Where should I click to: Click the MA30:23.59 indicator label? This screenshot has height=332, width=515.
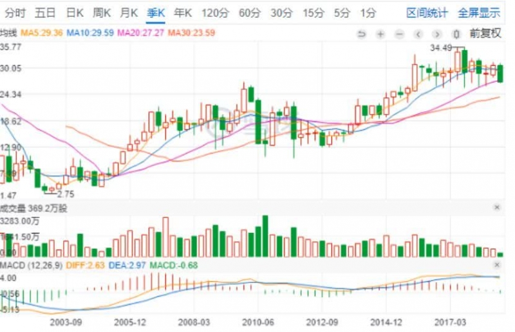(x=191, y=33)
